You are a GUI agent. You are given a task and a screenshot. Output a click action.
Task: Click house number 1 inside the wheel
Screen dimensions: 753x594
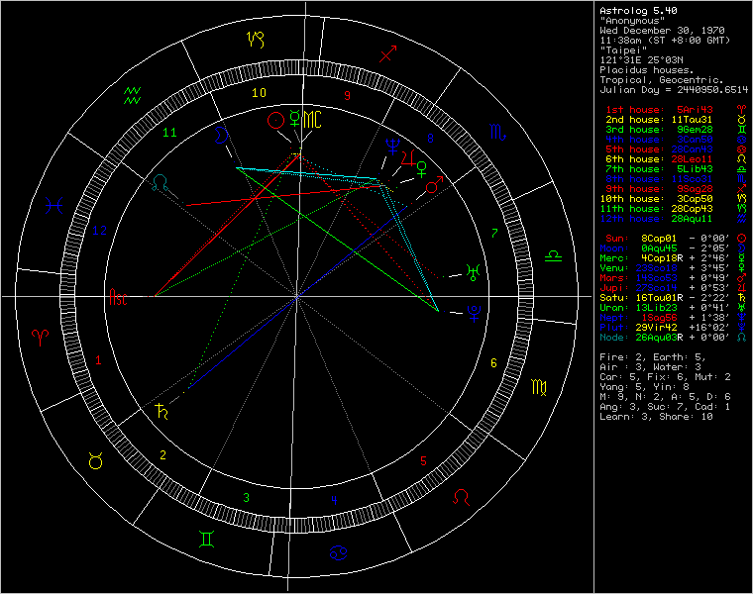[x=98, y=359]
